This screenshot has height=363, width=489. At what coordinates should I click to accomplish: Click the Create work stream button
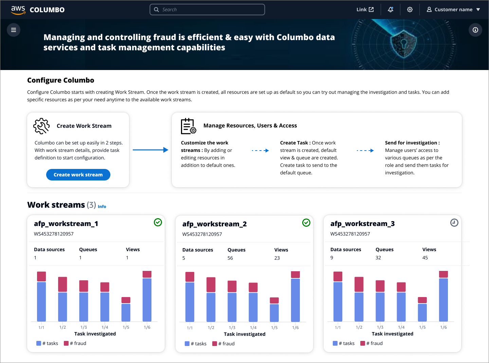point(78,175)
